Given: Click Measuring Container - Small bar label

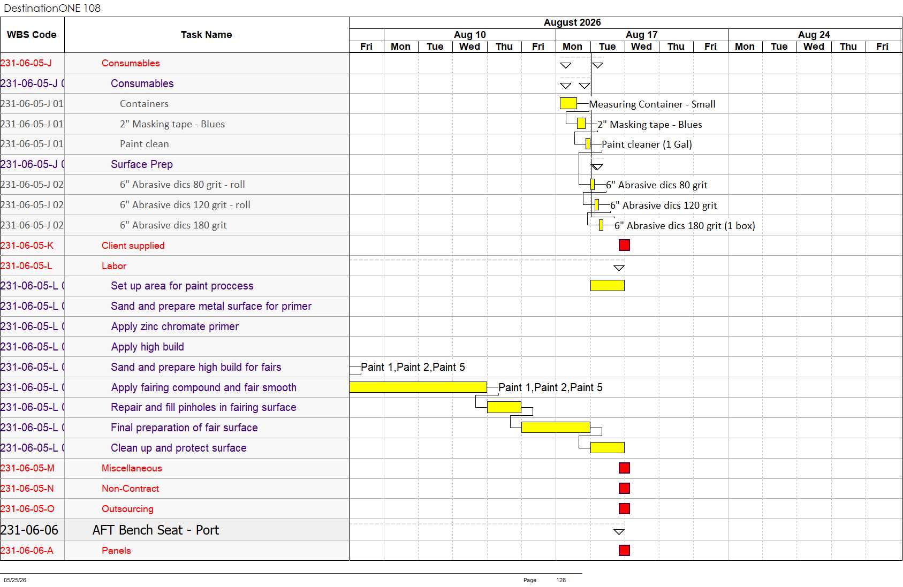Looking at the screenshot, I should tap(652, 104).
